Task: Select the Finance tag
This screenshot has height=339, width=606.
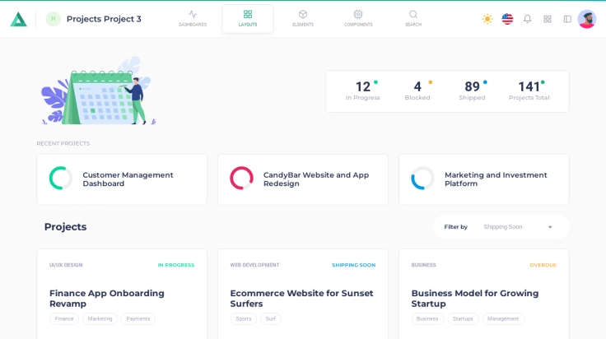Action: (x=64, y=318)
